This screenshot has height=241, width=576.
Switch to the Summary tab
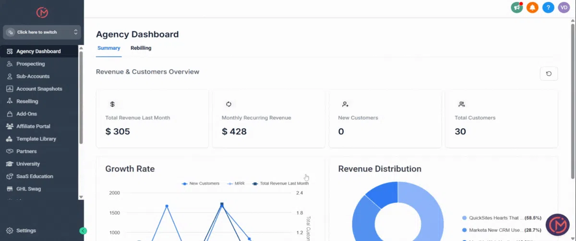pyautogui.click(x=108, y=48)
